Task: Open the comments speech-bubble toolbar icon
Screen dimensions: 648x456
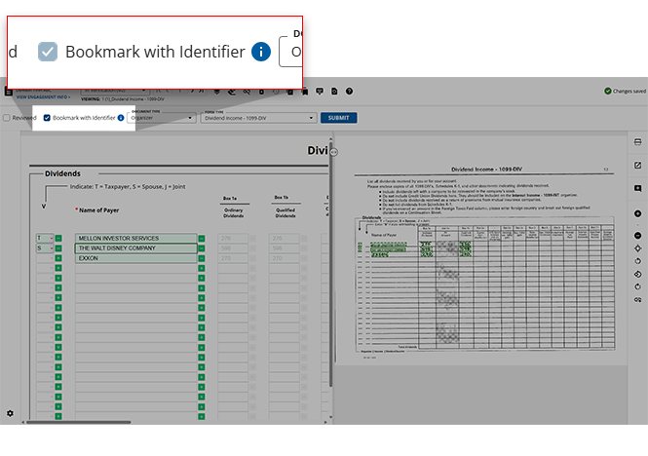Action: tap(320, 92)
